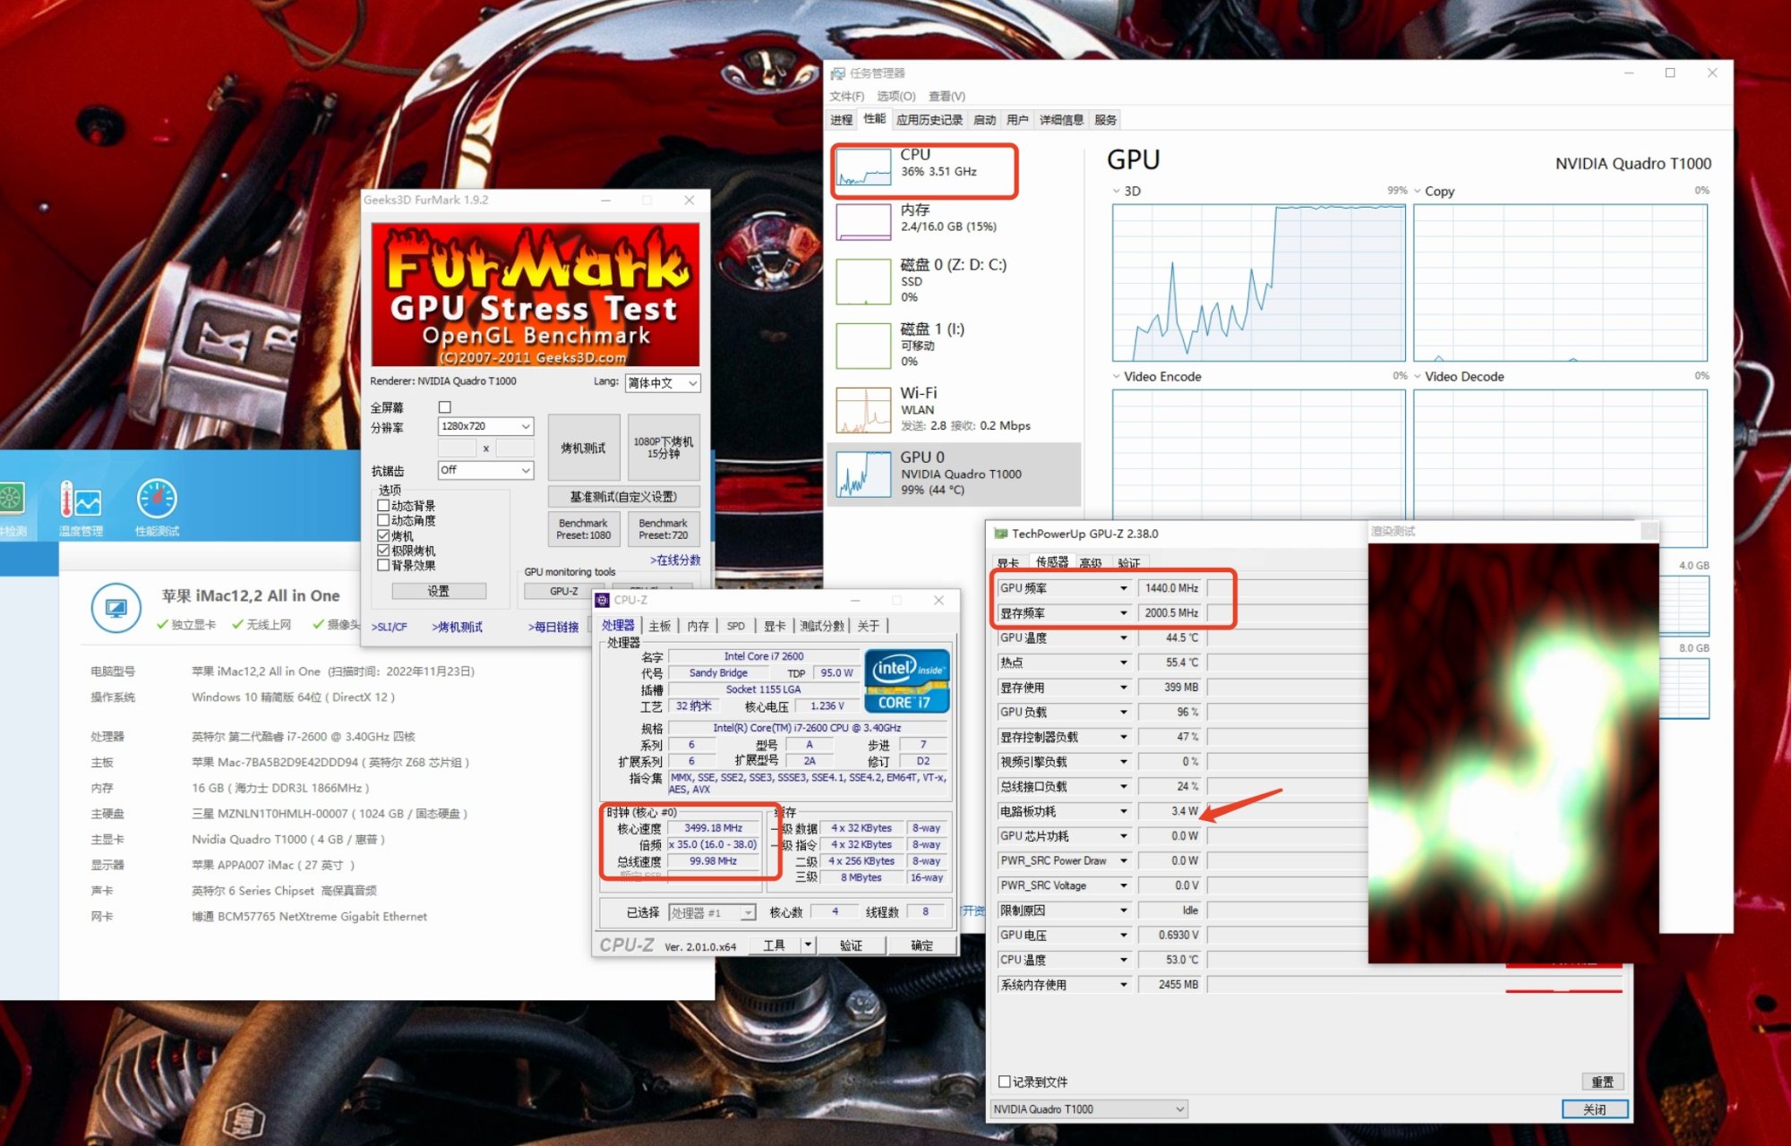Open the 1280x720 resolution dropdown
The width and height of the screenshot is (1791, 1146).
[485, 426]
